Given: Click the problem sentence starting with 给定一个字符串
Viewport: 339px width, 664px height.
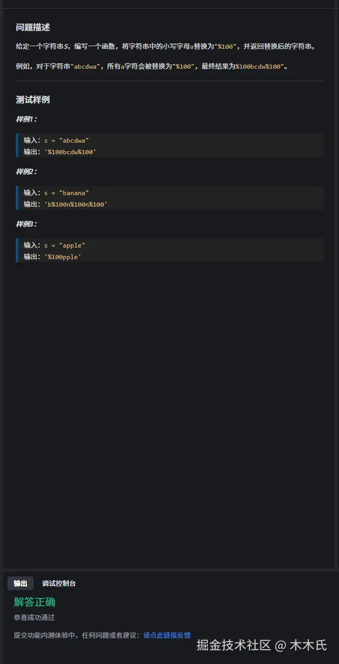Looking at the screenshot, I should [165, 47].
